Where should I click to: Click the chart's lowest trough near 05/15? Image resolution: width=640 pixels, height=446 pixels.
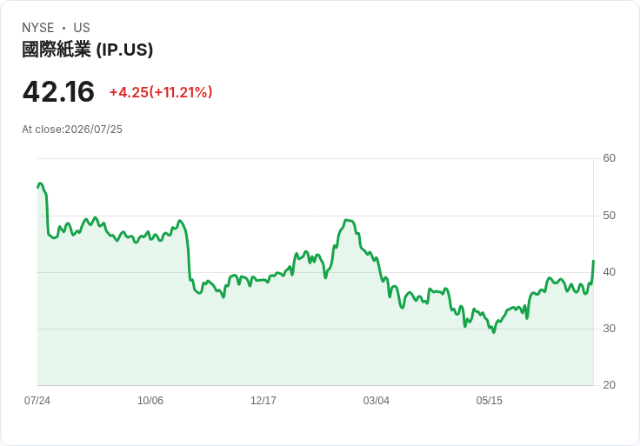493,332
